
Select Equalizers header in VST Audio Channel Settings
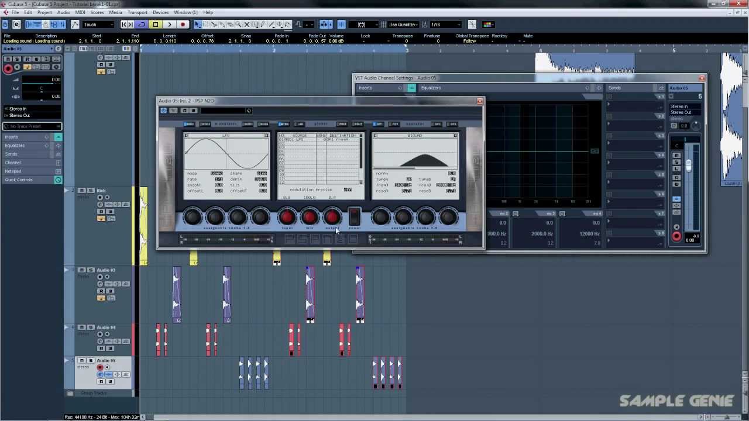pyautogui.click(x=431, y=88)
